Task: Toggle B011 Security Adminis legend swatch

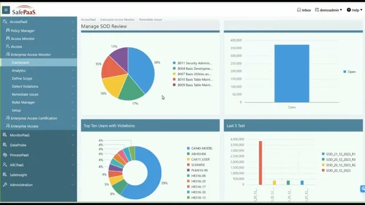Action: (x=174, y=63)
